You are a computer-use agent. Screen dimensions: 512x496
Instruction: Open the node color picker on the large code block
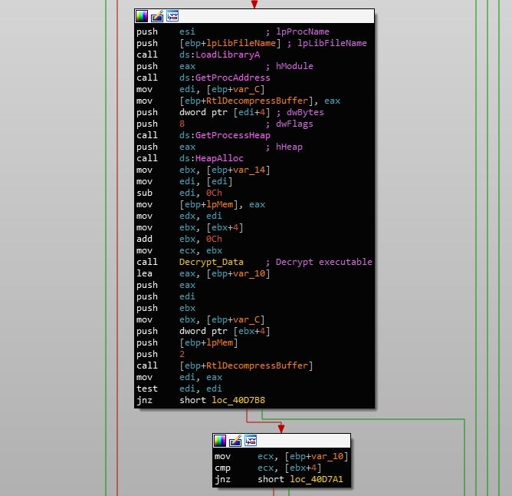tap(142, 16)
